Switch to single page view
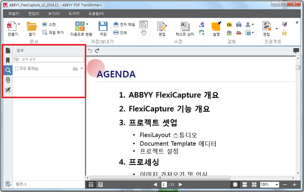The image size is (304, 192). point(100,185)
